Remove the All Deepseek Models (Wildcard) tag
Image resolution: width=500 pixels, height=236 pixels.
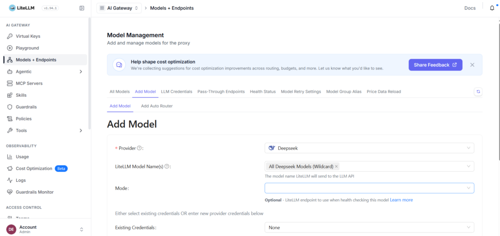coord(336,166)
